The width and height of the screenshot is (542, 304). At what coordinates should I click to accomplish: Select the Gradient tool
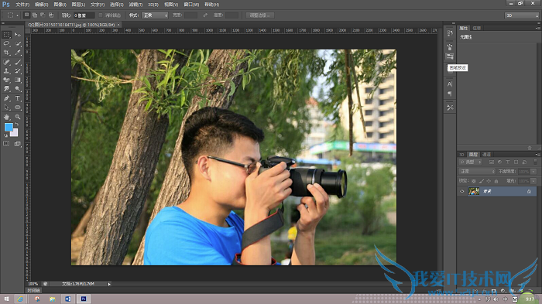click(18, 80)
